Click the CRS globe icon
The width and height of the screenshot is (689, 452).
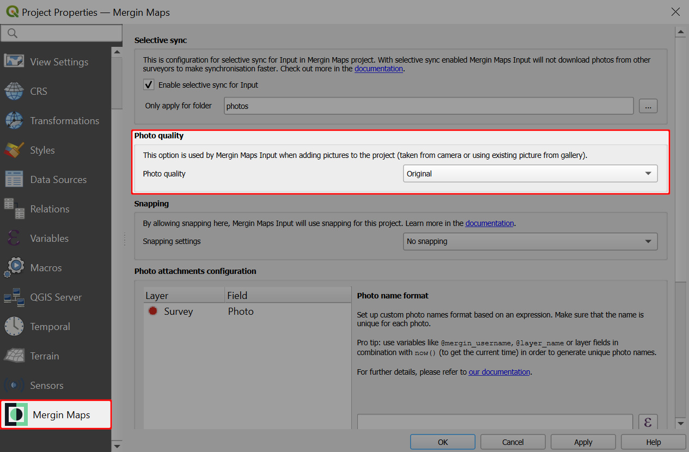click(14, 91)
